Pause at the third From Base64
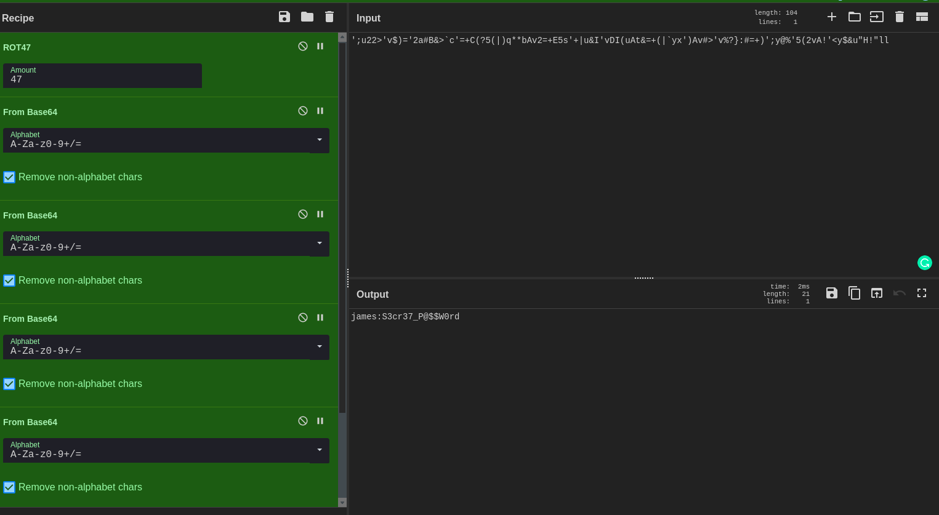 (x=320, y=317)
